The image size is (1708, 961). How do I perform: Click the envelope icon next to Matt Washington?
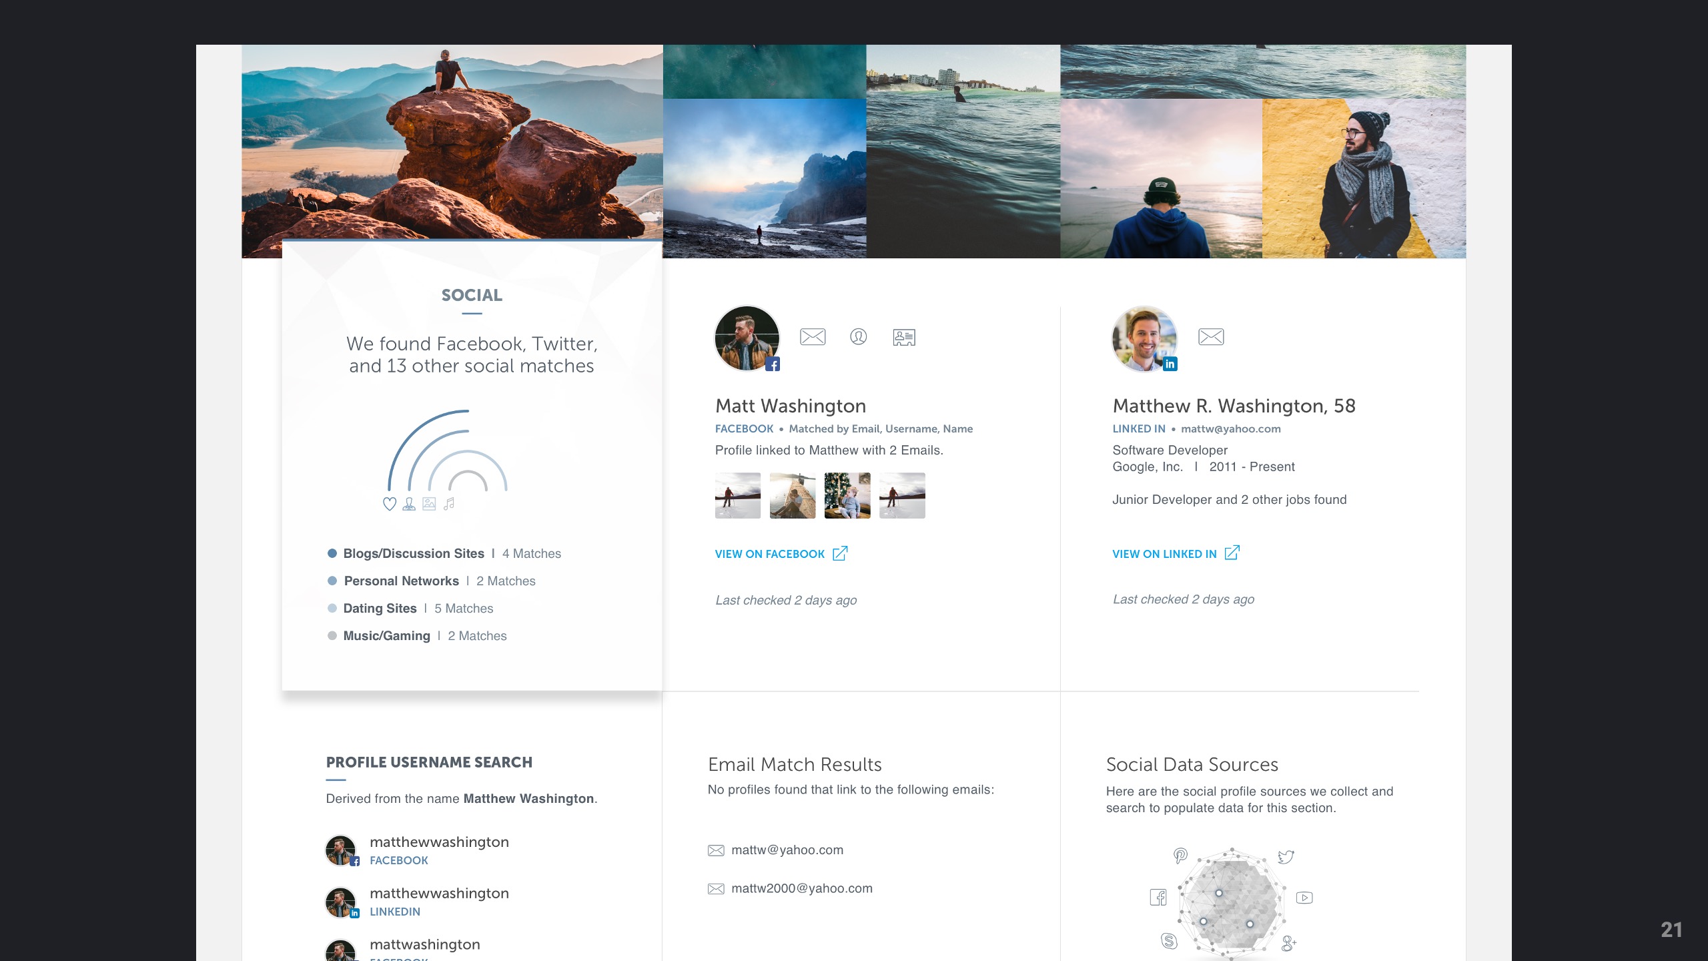pyautogui.click(x=812, y=337)
